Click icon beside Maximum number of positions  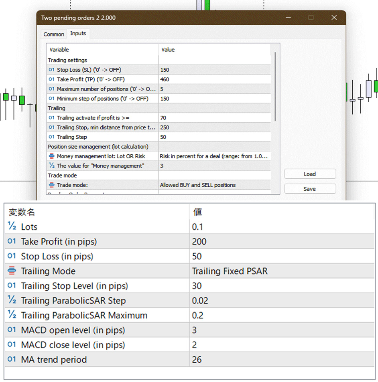point(51,89)
